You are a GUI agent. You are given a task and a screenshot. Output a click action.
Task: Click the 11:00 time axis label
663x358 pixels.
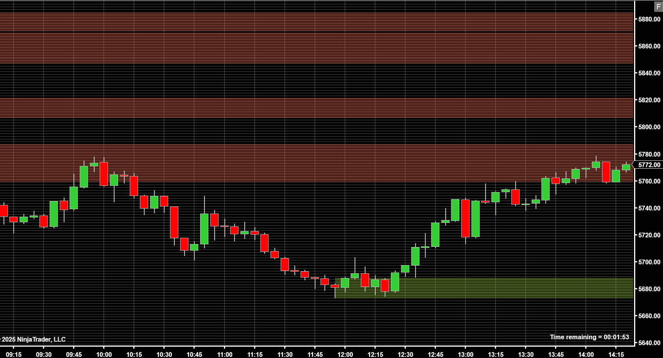pyautogui.click(x=224, y=354)
